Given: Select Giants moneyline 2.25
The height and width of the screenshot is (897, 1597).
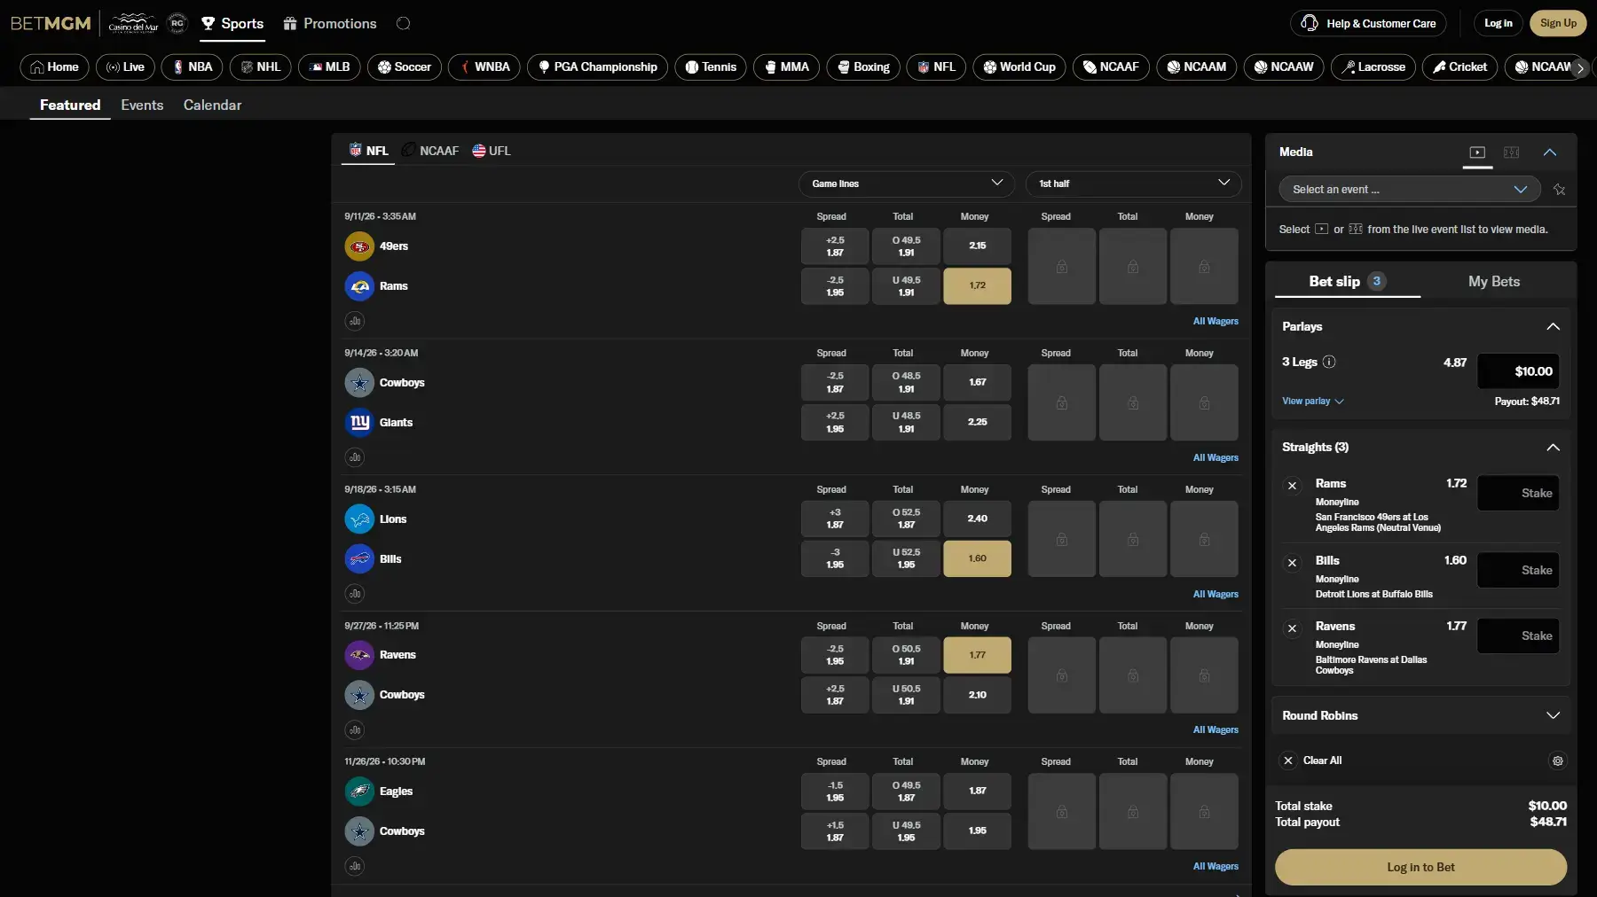Looking at the screenshot, I should [x=977, y=423].
